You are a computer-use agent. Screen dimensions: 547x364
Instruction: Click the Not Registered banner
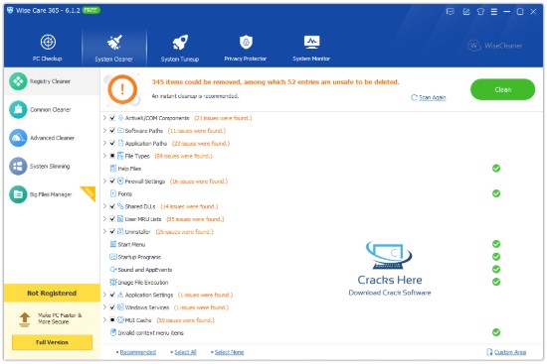pyautogui.click(x=52, y=293)
